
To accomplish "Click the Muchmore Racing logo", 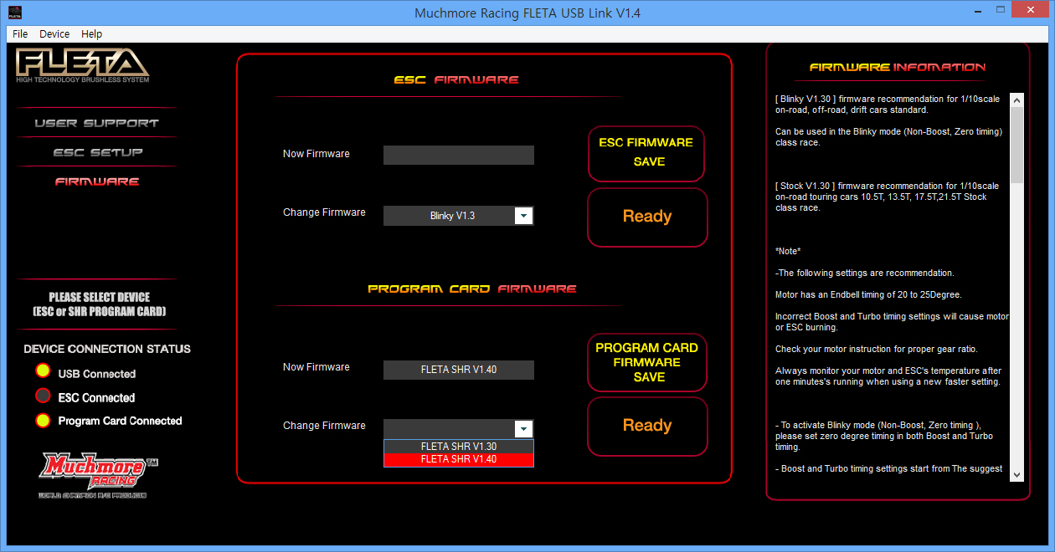I will [x=99, y=474].
